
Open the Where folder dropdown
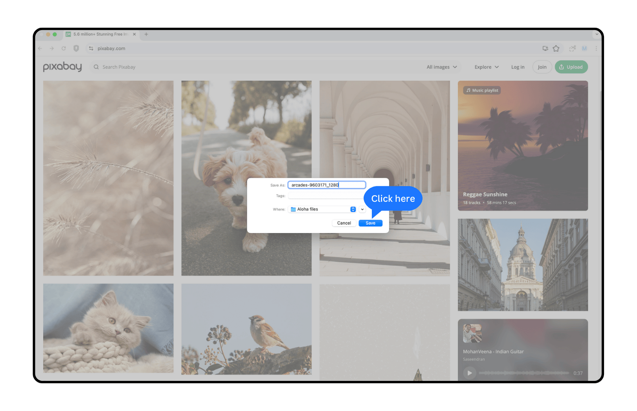pos(322,209)
